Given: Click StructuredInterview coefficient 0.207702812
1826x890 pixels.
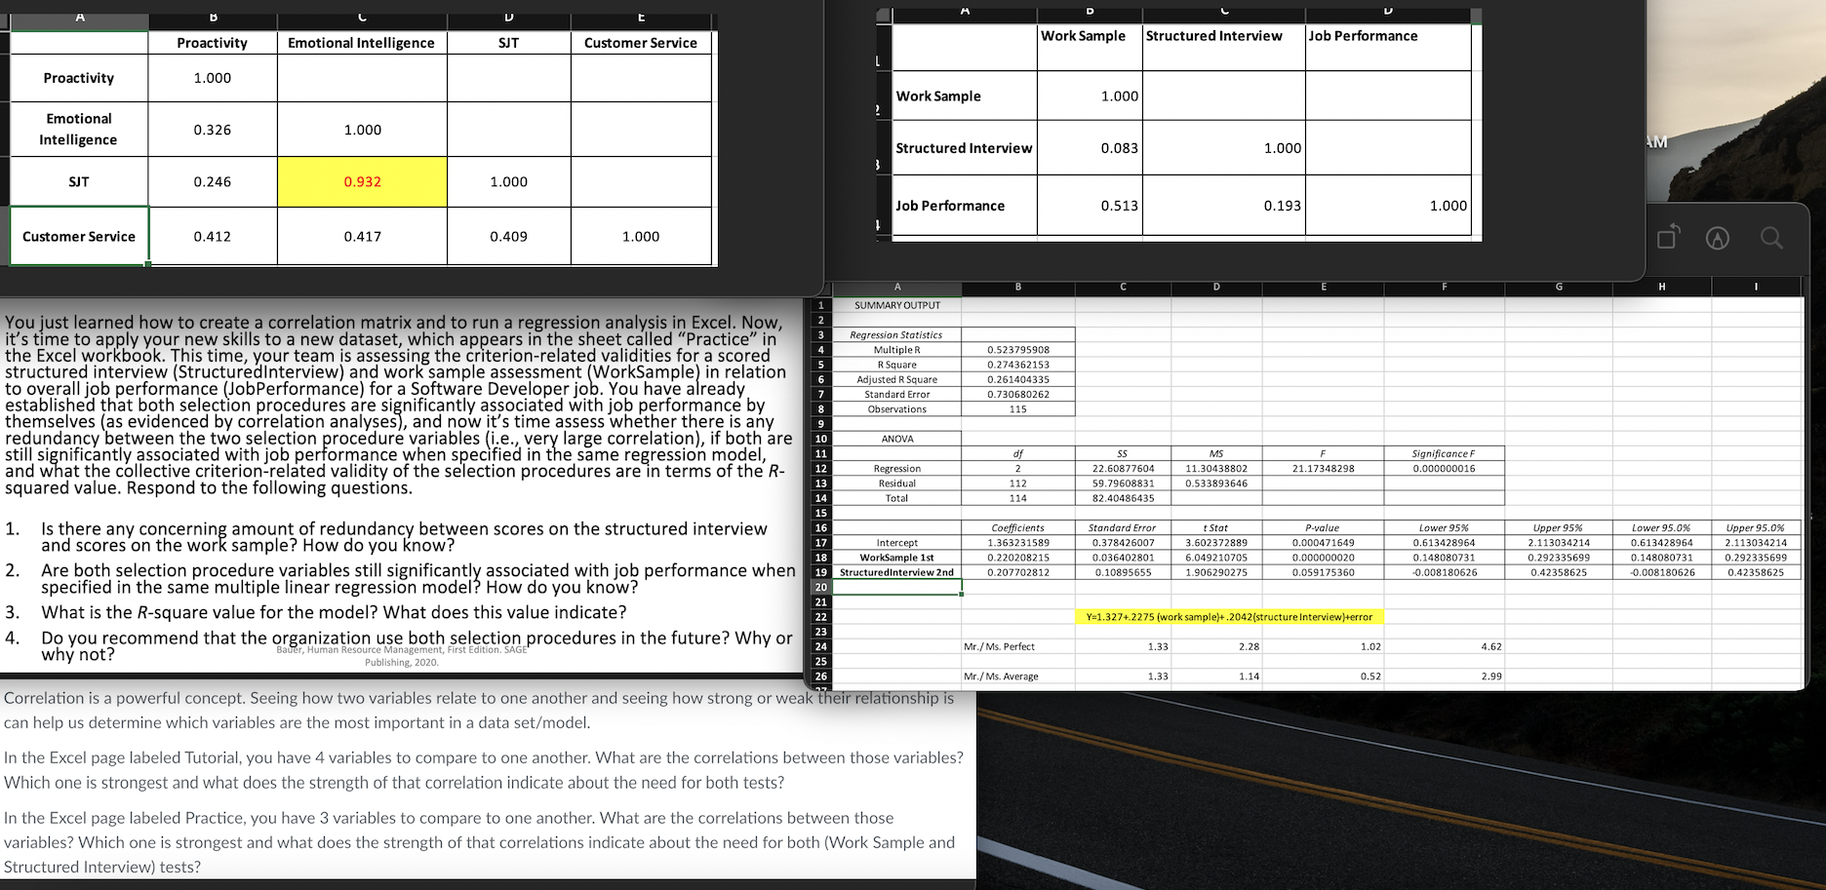Looking at the screenshot, I should pyautogui.click(x=1018, y=572).
